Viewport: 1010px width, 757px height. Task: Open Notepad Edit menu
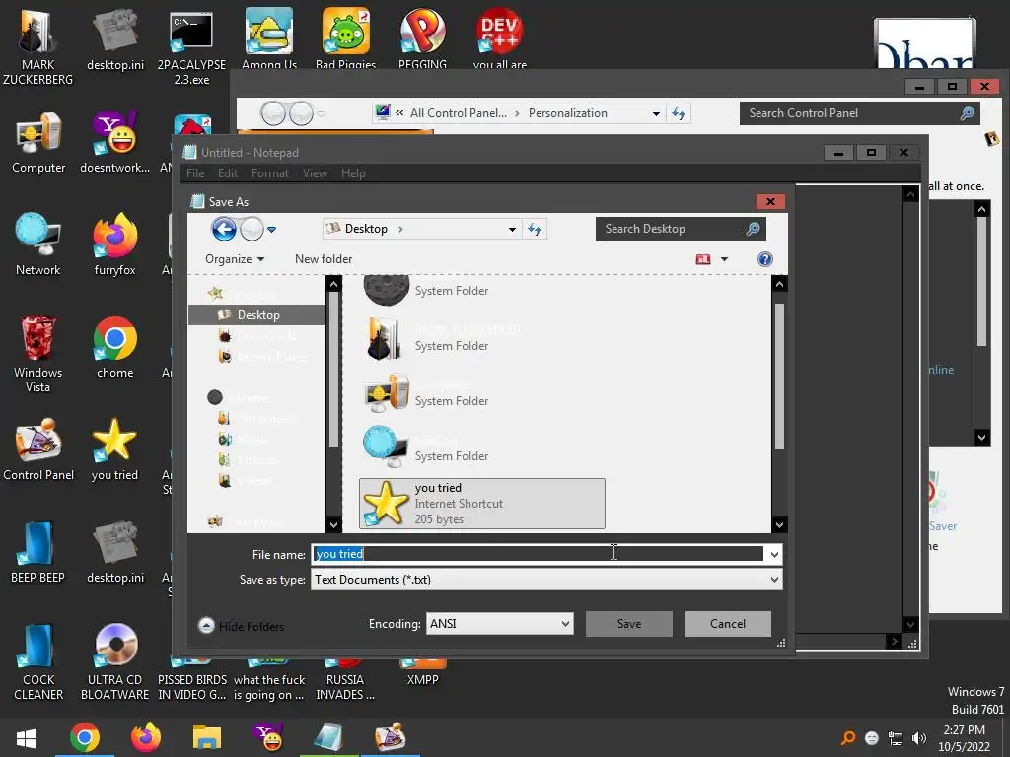(x=228, y=173)
